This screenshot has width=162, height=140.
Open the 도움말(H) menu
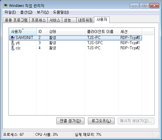coord(61,12)
